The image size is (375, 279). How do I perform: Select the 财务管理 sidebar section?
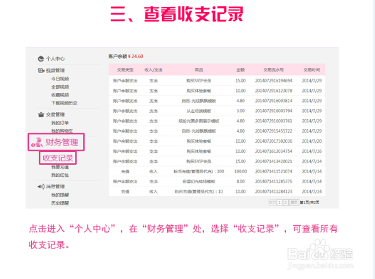(x=62, y=142)
